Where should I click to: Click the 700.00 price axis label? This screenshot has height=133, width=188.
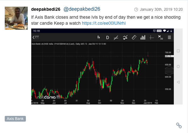tap(168, 53)
